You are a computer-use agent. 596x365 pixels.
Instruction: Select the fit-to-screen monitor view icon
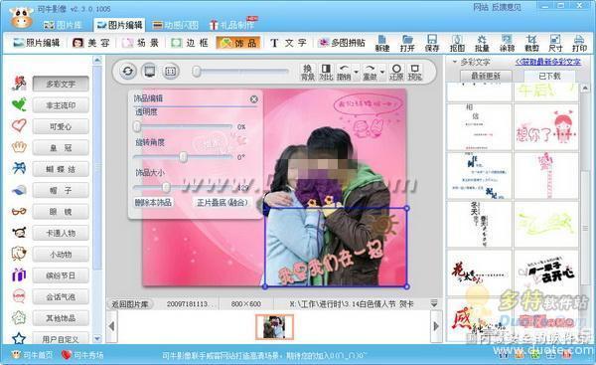pyautogui.click(x=149, y=72)
